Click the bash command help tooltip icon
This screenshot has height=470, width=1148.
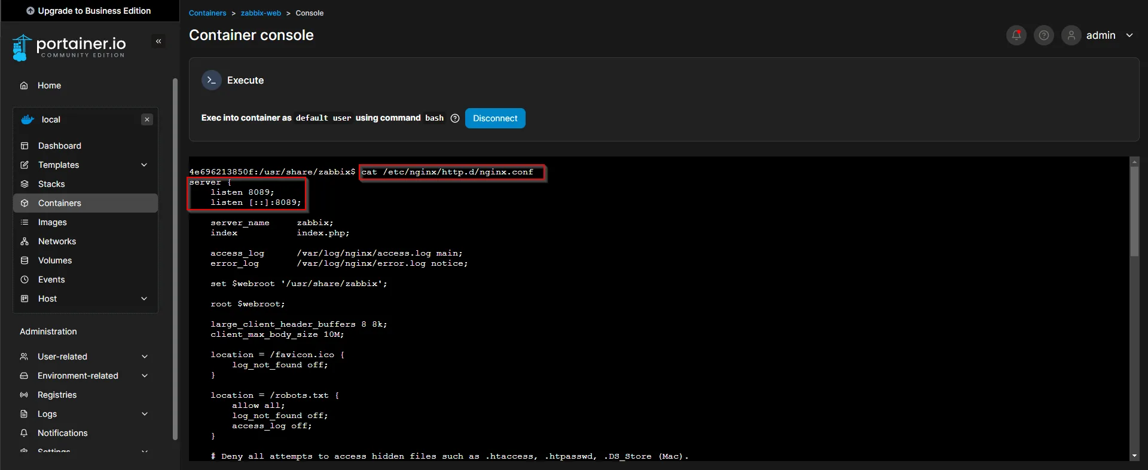coord(455,118)
